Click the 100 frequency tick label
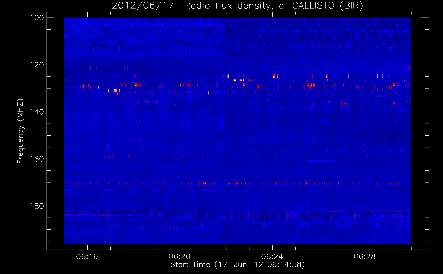This screenshot has height=274, width=443. 37,18
